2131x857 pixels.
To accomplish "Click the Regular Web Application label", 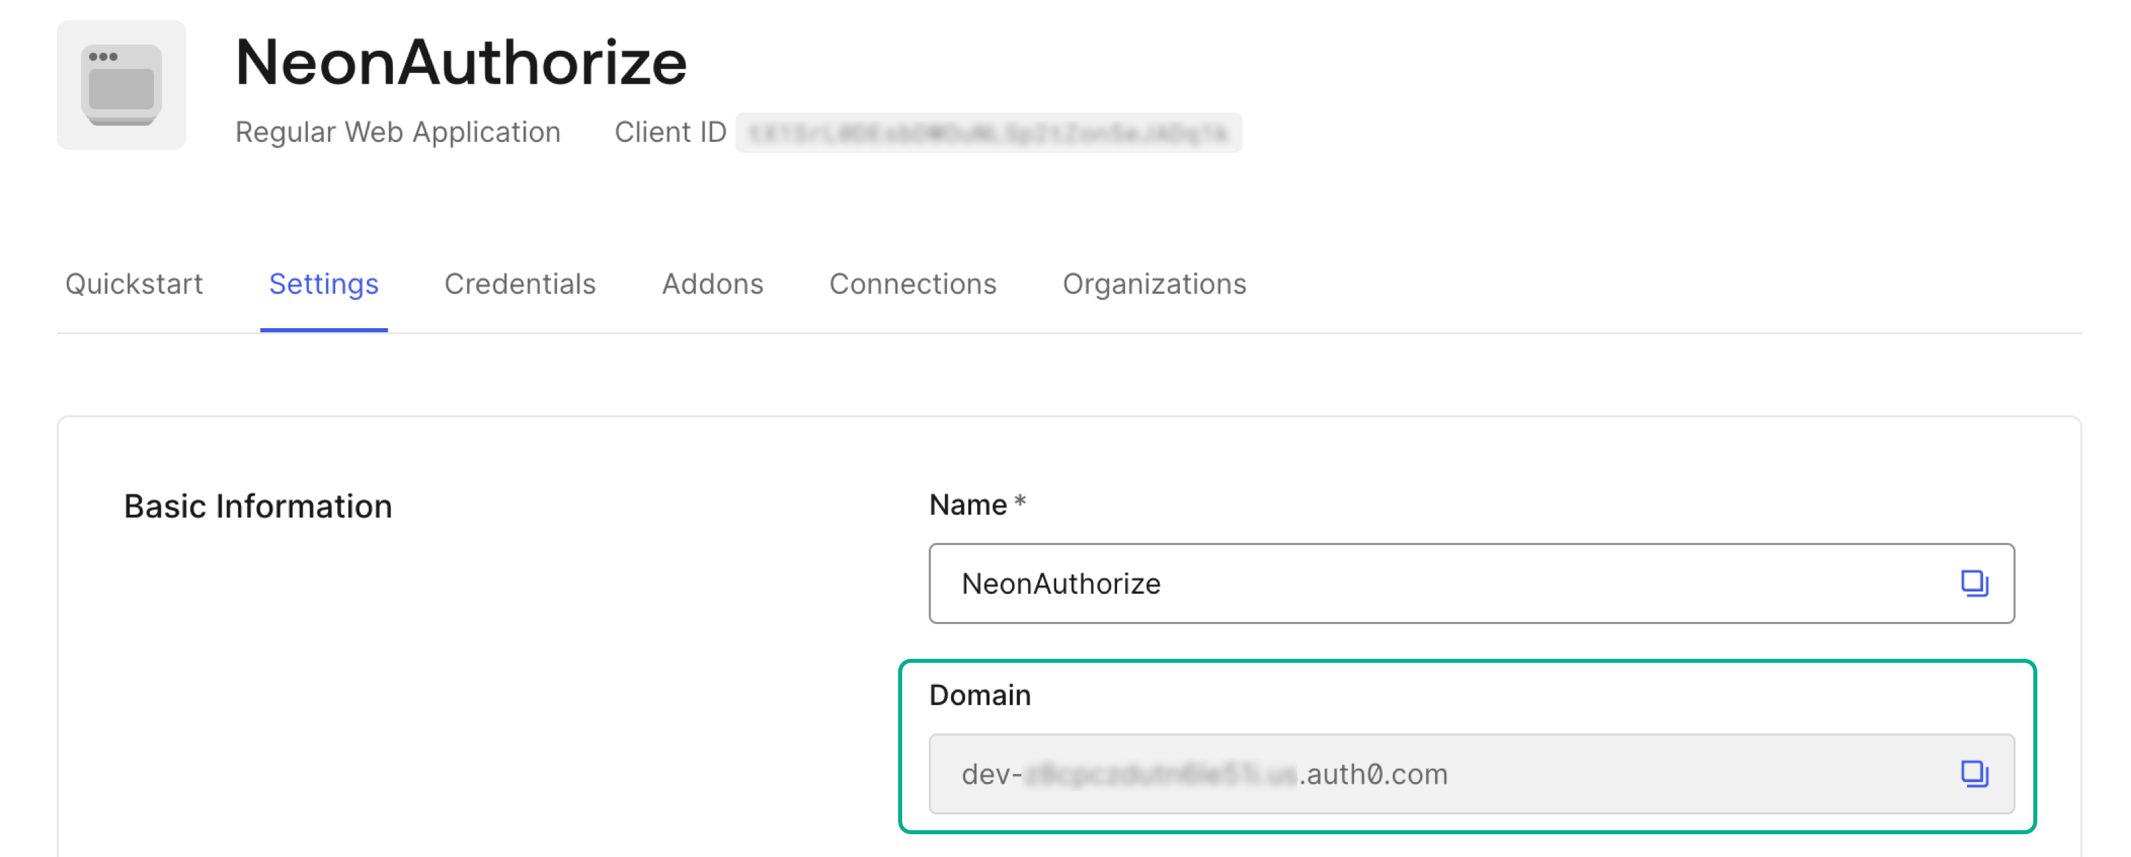I will click(398, 131).
